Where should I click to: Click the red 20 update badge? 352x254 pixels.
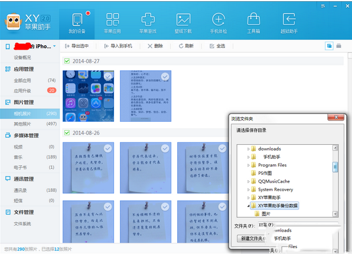click(x=51, y=90)
